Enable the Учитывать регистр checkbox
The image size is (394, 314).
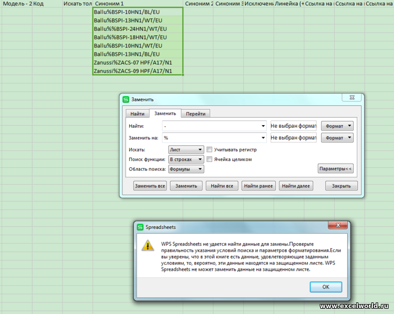coord(209,150)
